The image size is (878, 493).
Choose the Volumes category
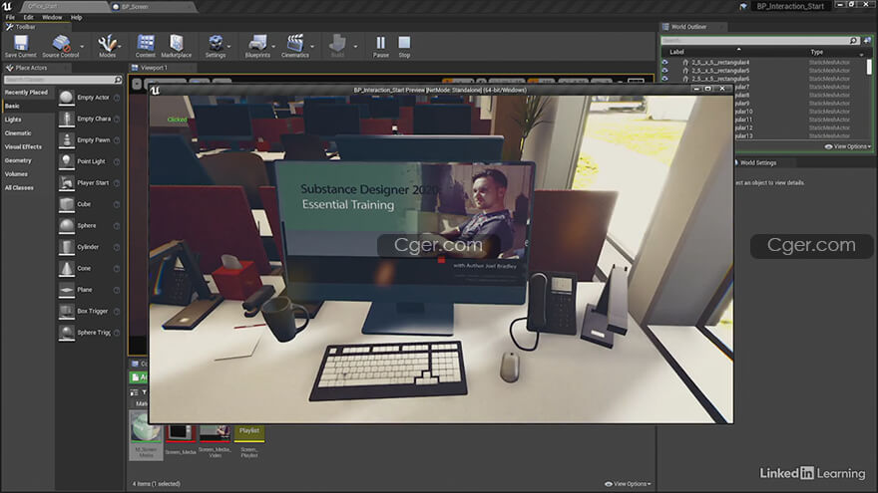click(x=16, y=174)
